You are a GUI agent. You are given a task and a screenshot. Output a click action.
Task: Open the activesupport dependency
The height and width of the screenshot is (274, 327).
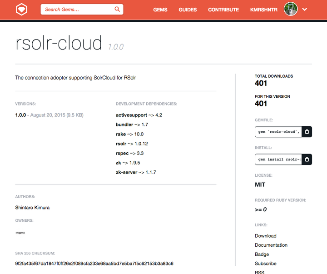coord(131,115)
